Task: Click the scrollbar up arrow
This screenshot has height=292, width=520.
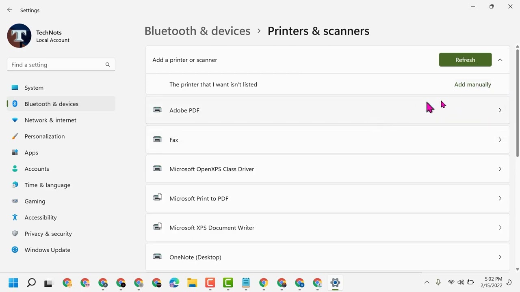Action: [517, 47]
